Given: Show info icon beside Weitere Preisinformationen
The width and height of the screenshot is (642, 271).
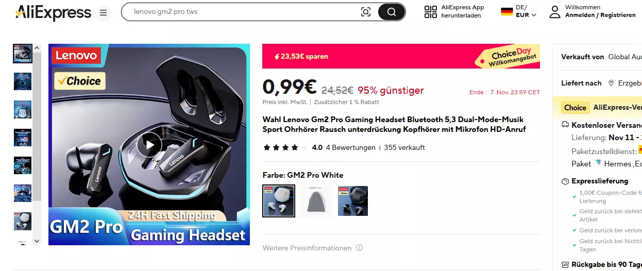Looking at the screenshot, I should 360,248.
